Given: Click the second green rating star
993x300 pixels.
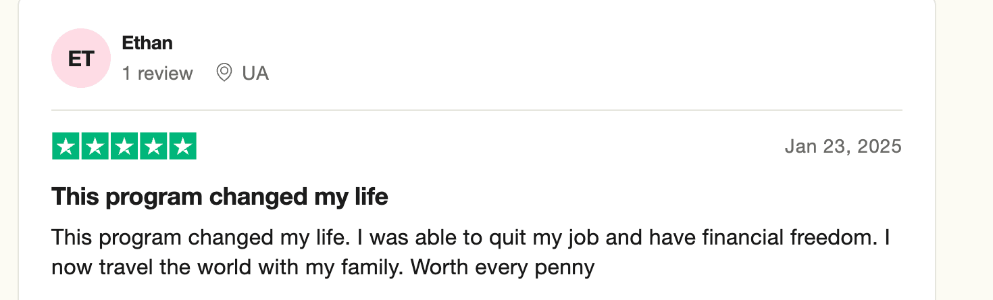Looking at the screenshot, I should click(x=95, y=146).
